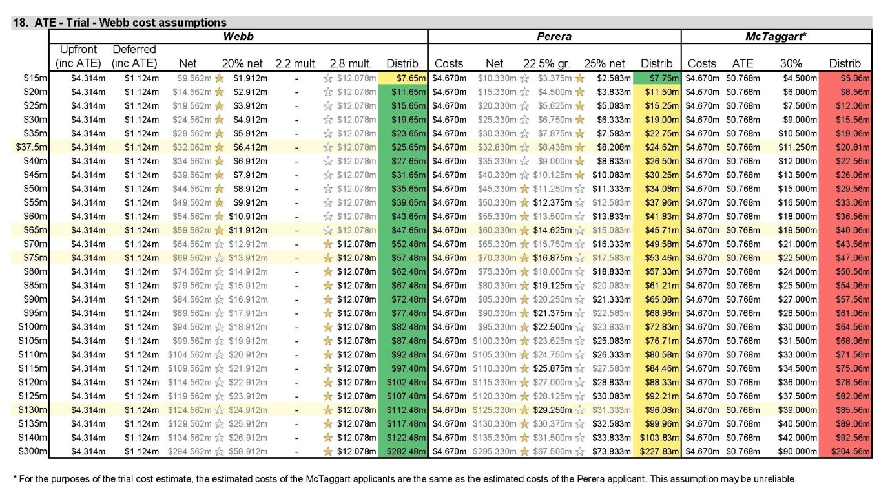The width and height of the screenshot is (890, 499).
Task: Select the gold star next to $32.062m
Action: point(219,147)
